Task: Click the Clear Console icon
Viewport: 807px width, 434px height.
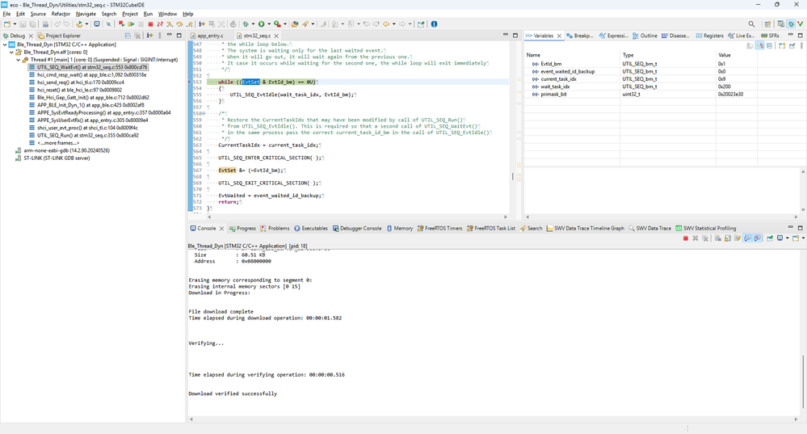Action: click(718, 238)
